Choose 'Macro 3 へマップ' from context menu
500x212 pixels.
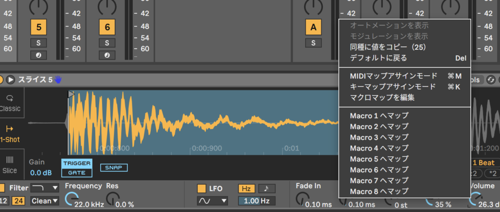click(x=379, y=137)
